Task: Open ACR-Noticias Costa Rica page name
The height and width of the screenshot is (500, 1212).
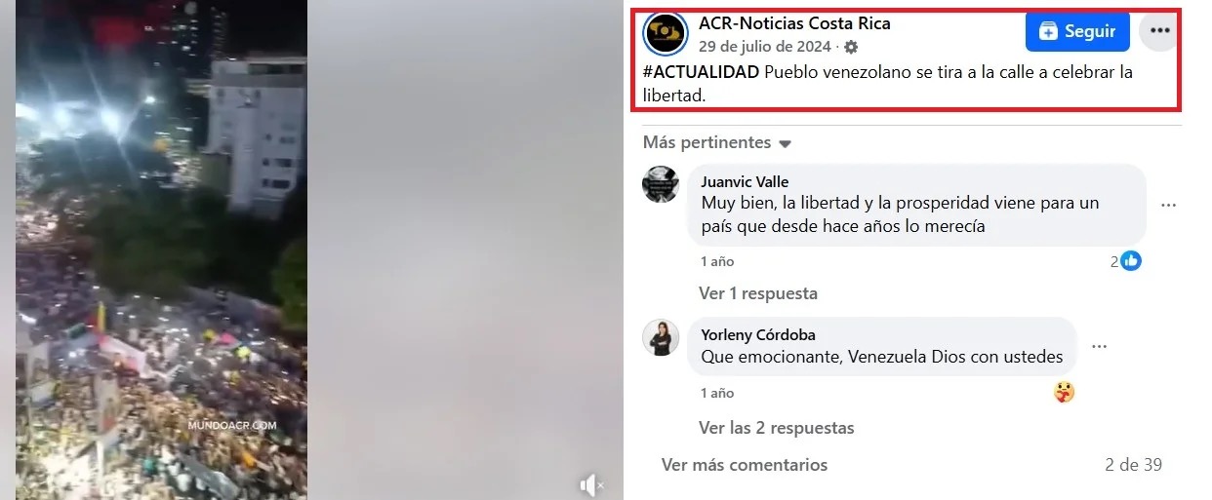Action: (794, 23)
